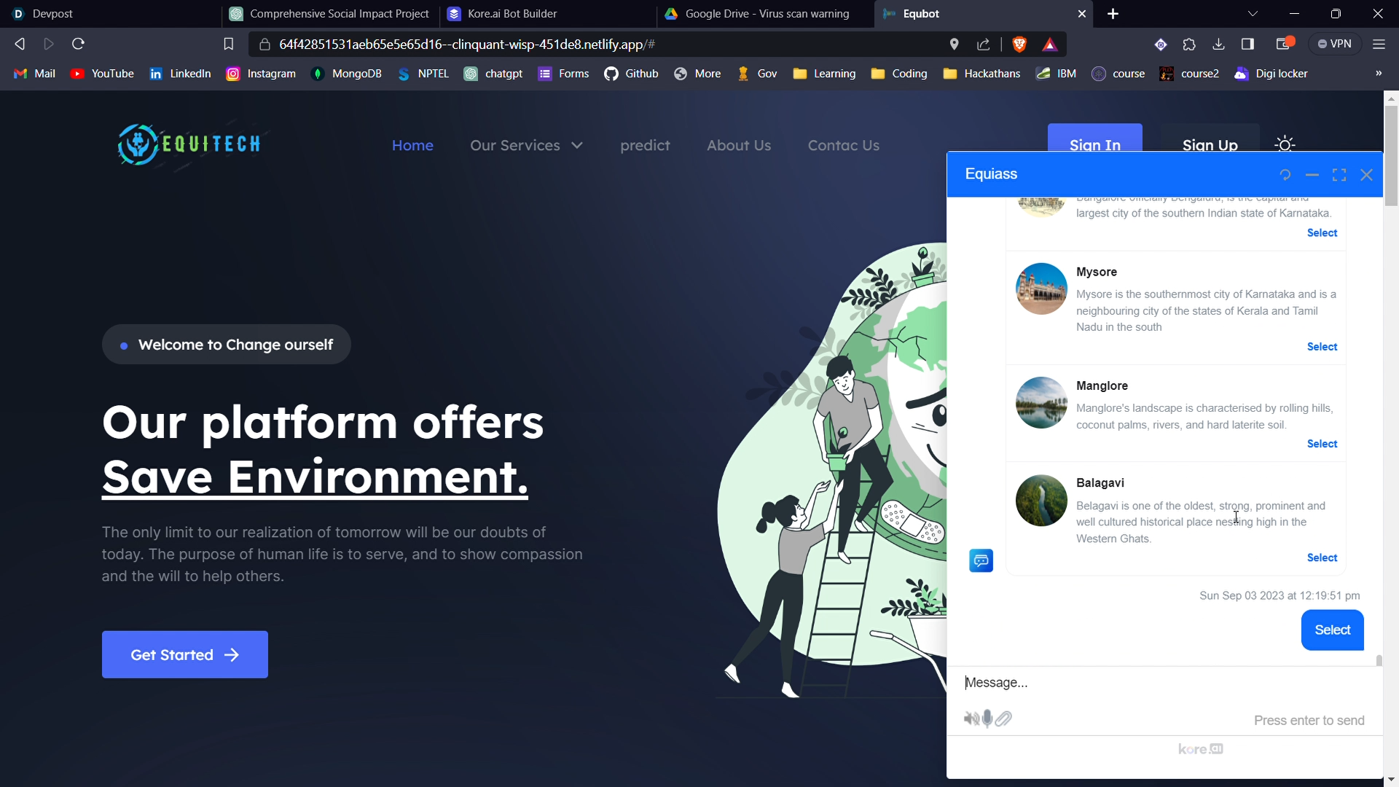Select the Mysore option link
The height and width of the screenshot is (787, 1399).
1322,347
